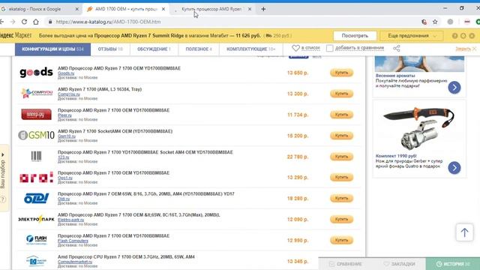Open the Elektro-park.ru store link
480x270 pixels.
point(70,220)
